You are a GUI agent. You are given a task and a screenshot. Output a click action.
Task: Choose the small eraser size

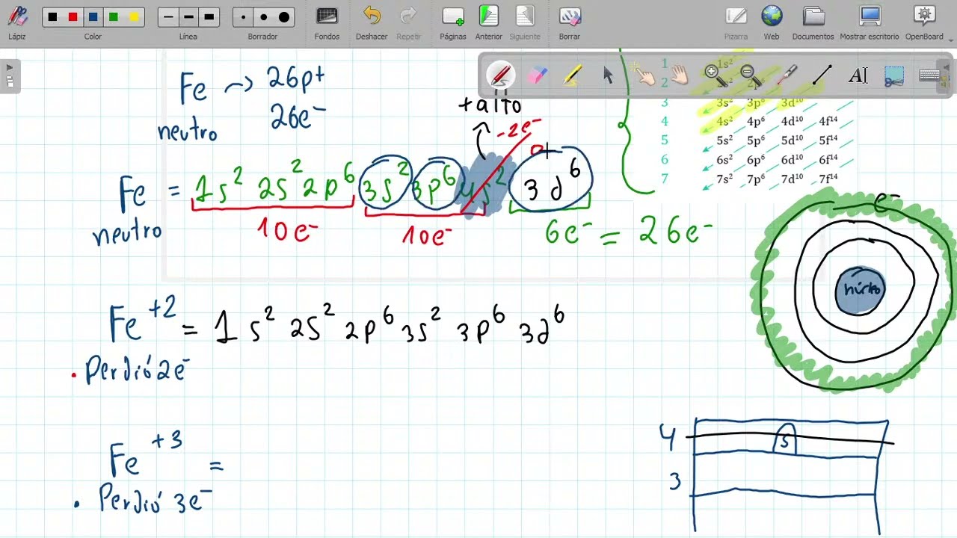[x=243, y=16]
